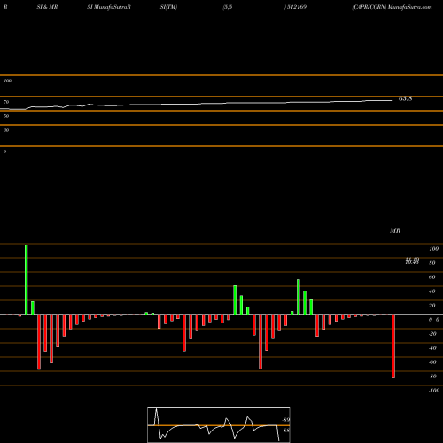Viewport: 443px width, 443px height.
Task: Click the "-89" label in mini chart
Action: tap(285, 420)
